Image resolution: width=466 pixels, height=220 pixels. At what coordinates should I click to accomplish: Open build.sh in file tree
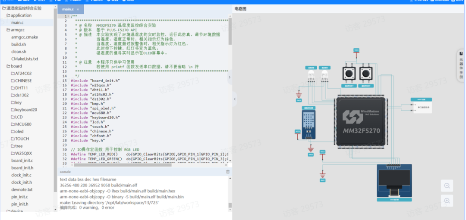point(19,44)
